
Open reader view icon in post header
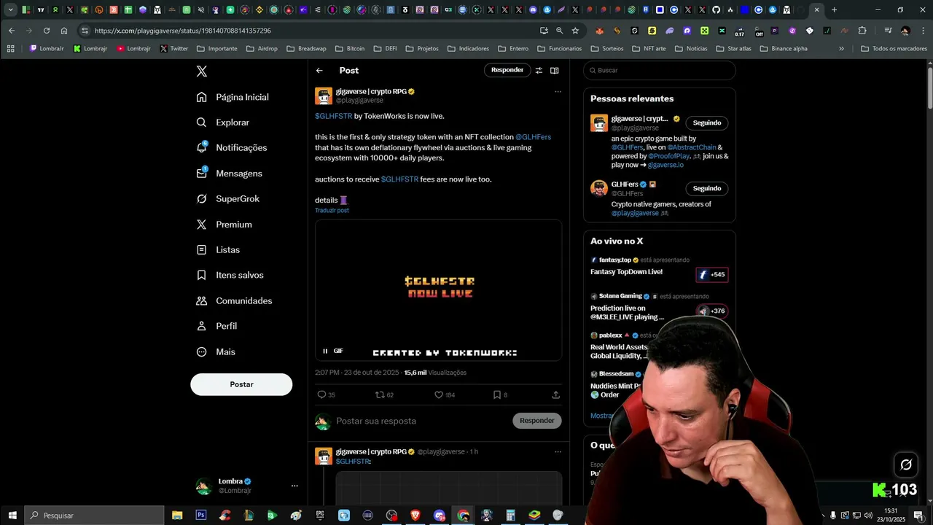coord(555,71)
